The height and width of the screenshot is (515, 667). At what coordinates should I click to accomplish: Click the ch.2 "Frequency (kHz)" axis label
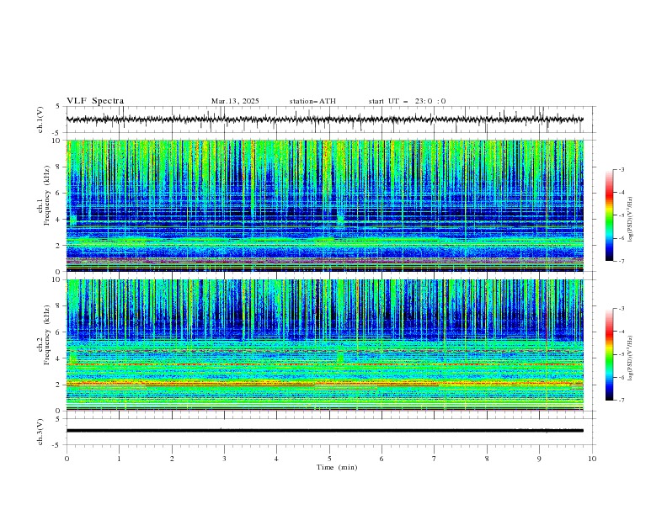point(47,335)
